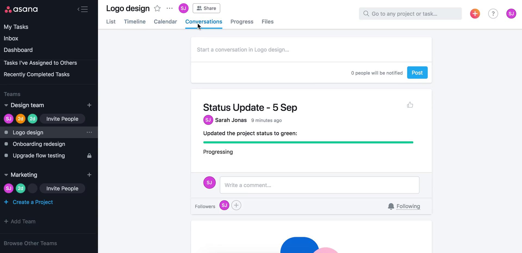This screenshot has width=522, height=253.
Task: Click the Start a conversation text box
Action: click(311, 50)
